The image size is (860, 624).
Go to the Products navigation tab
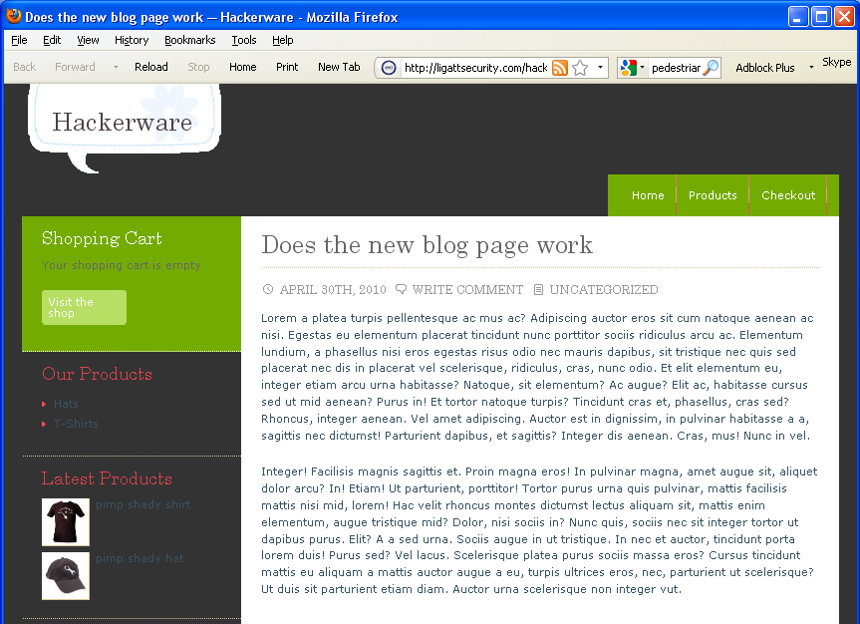(x=713, y=195)
